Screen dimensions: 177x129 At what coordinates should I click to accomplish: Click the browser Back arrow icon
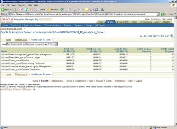pos(3,10)
